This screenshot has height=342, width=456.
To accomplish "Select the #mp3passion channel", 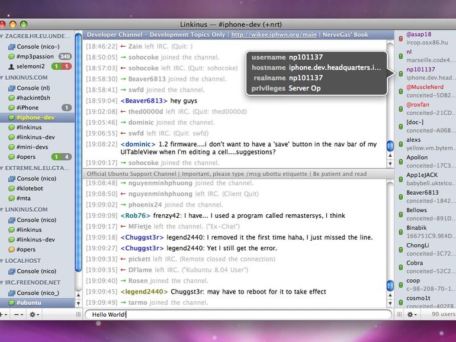I will (x=34, y=57).
